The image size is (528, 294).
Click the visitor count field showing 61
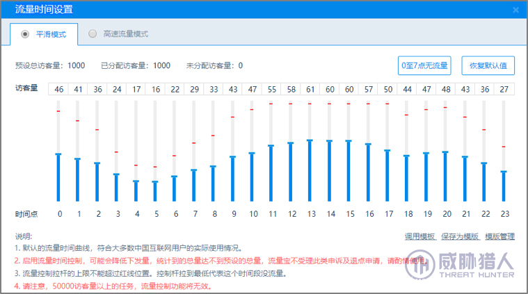310,89
